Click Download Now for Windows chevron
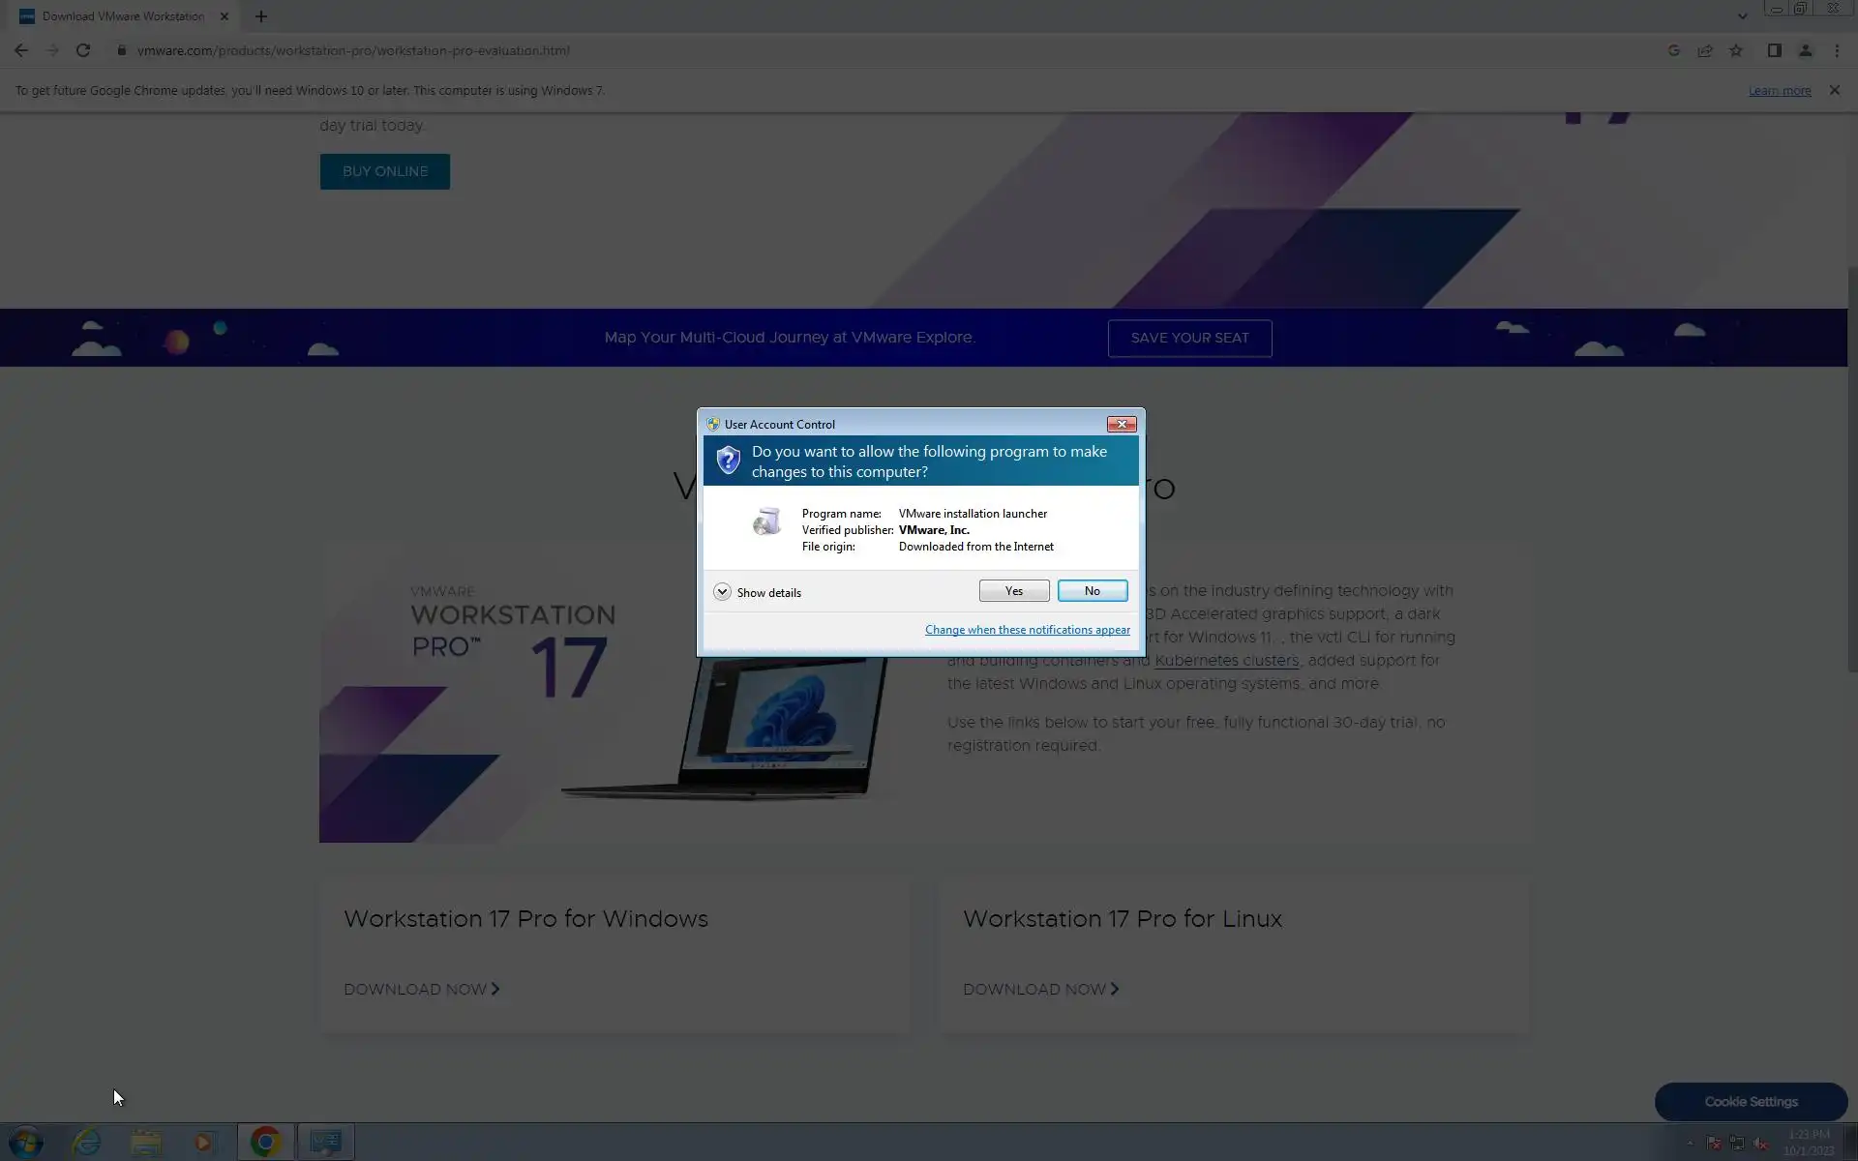1858x1161 pixels. (494, 989)
